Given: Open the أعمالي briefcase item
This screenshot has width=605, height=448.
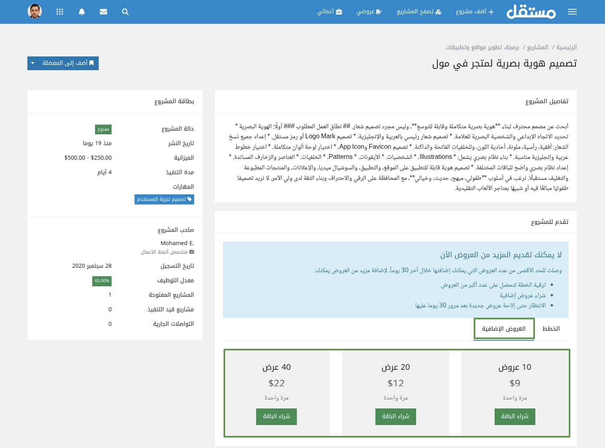Looking at the screenshot, I should pyautogui.click(x=329, y=12).
